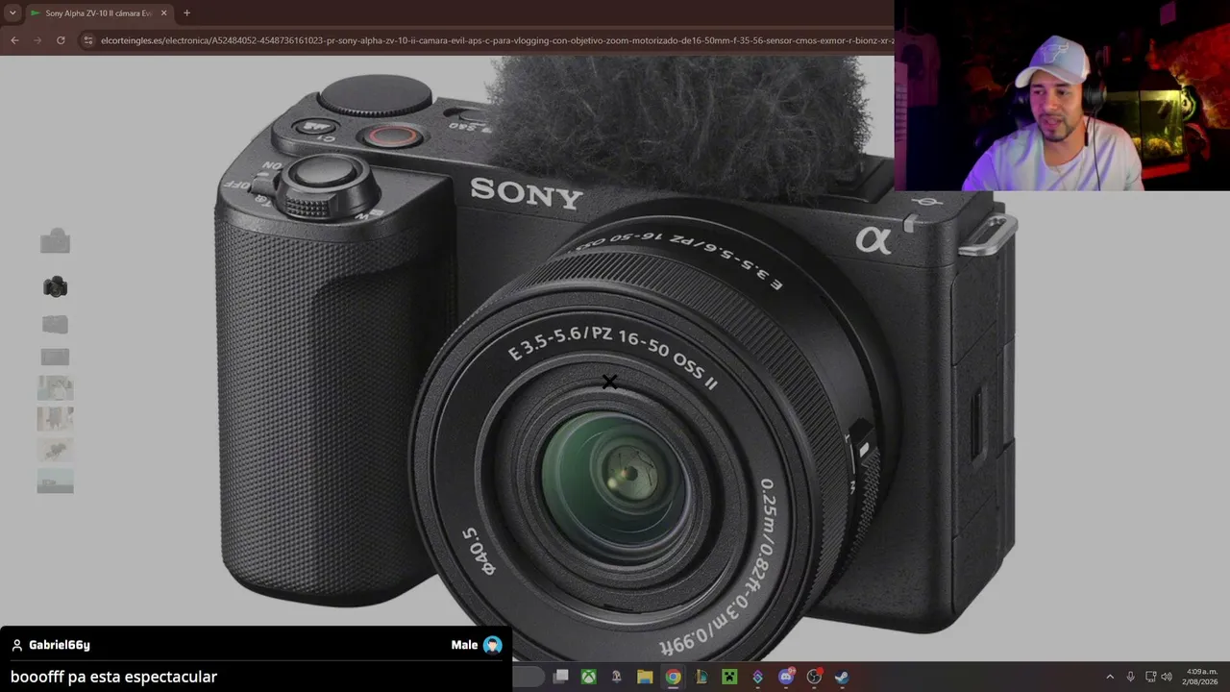This screenshot has height=692, width=1230.
Task: Launch the Xbox app from taskbar
Action: (588, 677)
